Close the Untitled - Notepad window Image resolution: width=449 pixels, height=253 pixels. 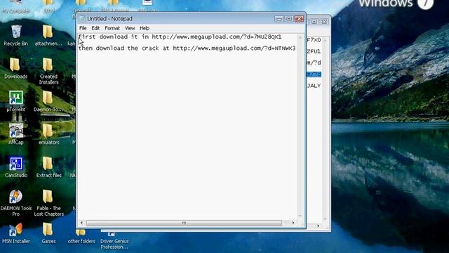point(300,19)
